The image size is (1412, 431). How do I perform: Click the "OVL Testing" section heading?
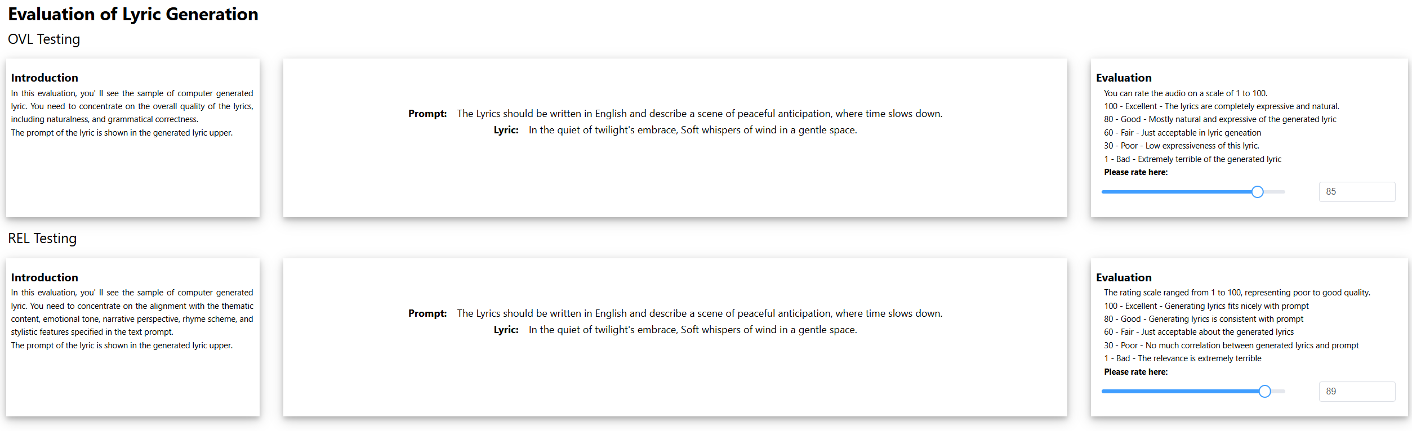point(44,39)
